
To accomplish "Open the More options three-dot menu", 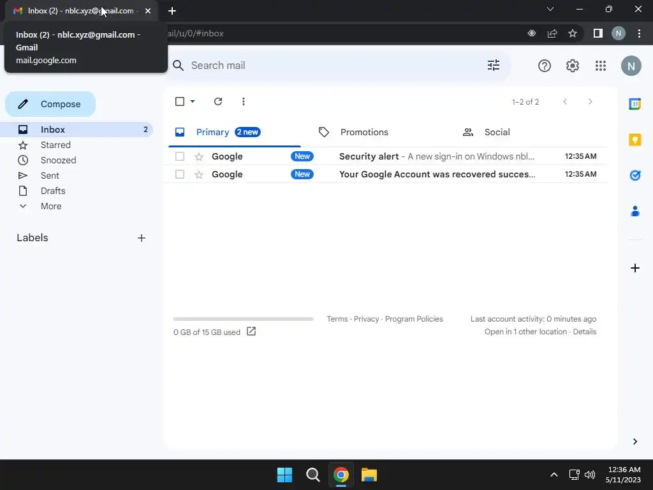I will 244,101.
